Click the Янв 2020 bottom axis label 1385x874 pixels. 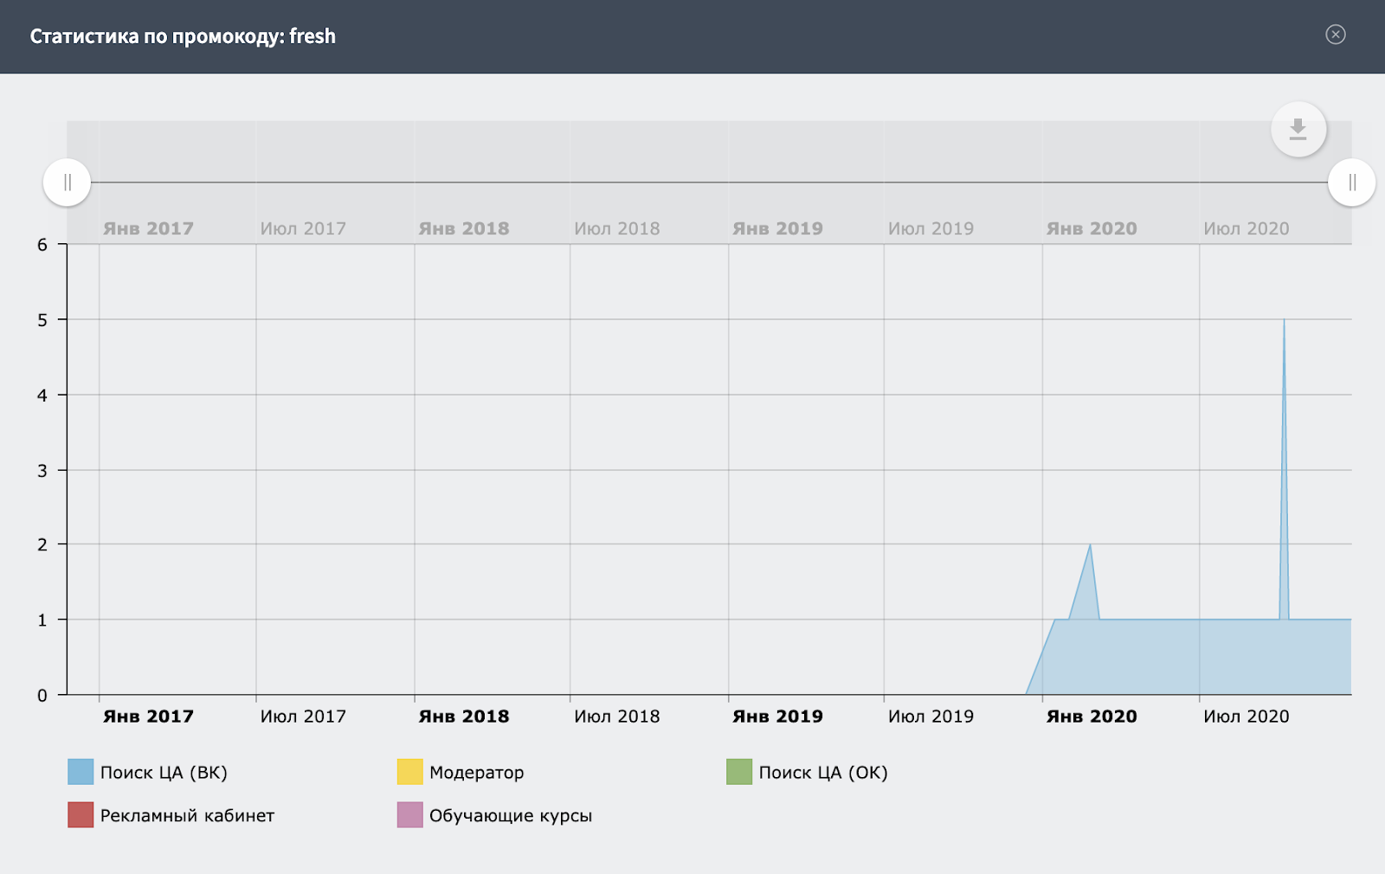tap(1092, 717)
